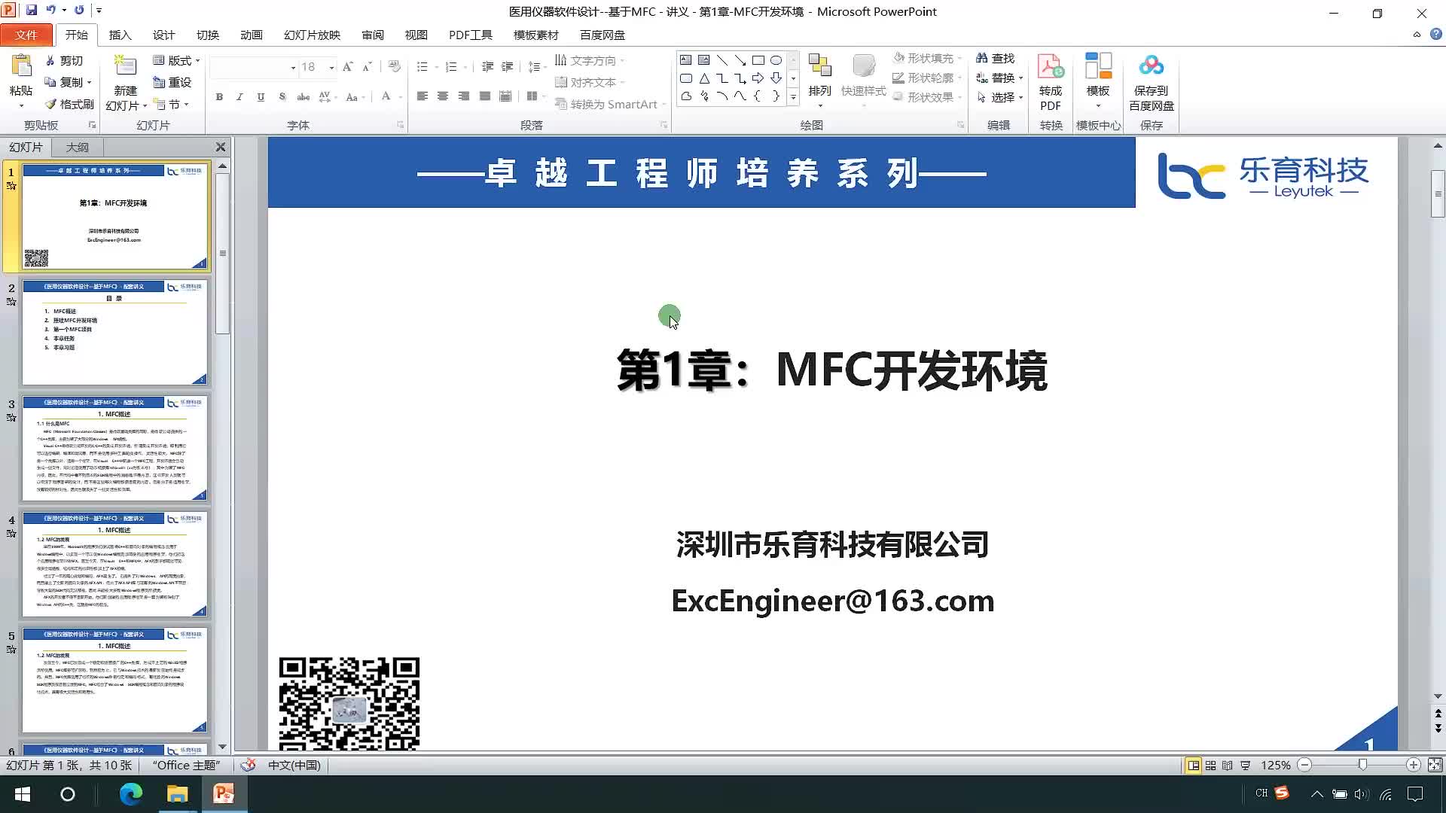Image resolution: width=1446 pixels, height=813 pixels.
Task: Activate the Format Painter (格式刷)
Action: 69,104
